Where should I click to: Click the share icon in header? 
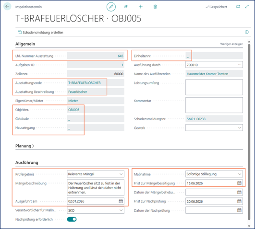(126, 7)
